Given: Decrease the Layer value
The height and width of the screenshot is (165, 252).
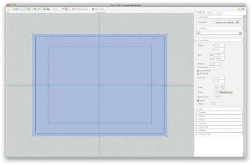Looking at the screenshot, I should click(x=216, y=87).
